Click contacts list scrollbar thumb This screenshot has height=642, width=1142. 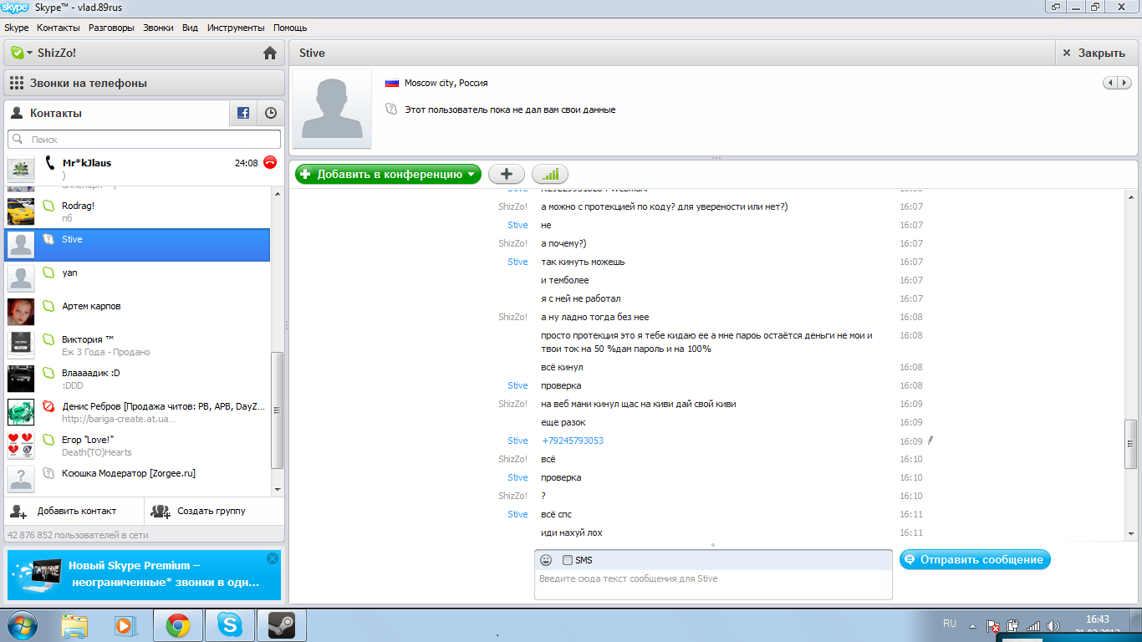point(278,410)
